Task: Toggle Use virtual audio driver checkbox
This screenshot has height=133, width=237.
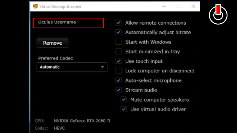Action: [x=124, y=109]
